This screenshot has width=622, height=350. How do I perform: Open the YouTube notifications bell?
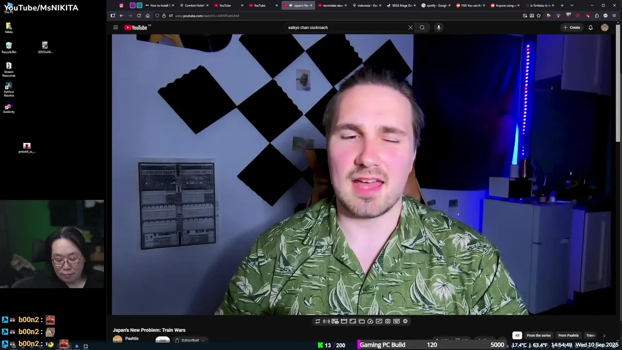(x=590, y=27)
